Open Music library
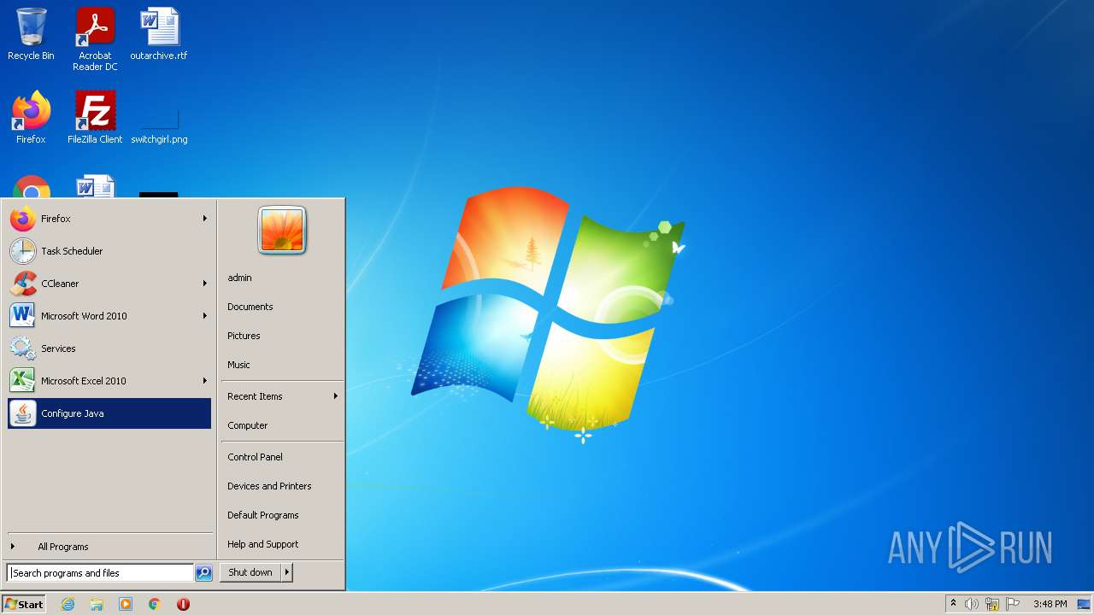Viewport: 1094px width, 615px height. pyautogui.click(x=282, y=365)
